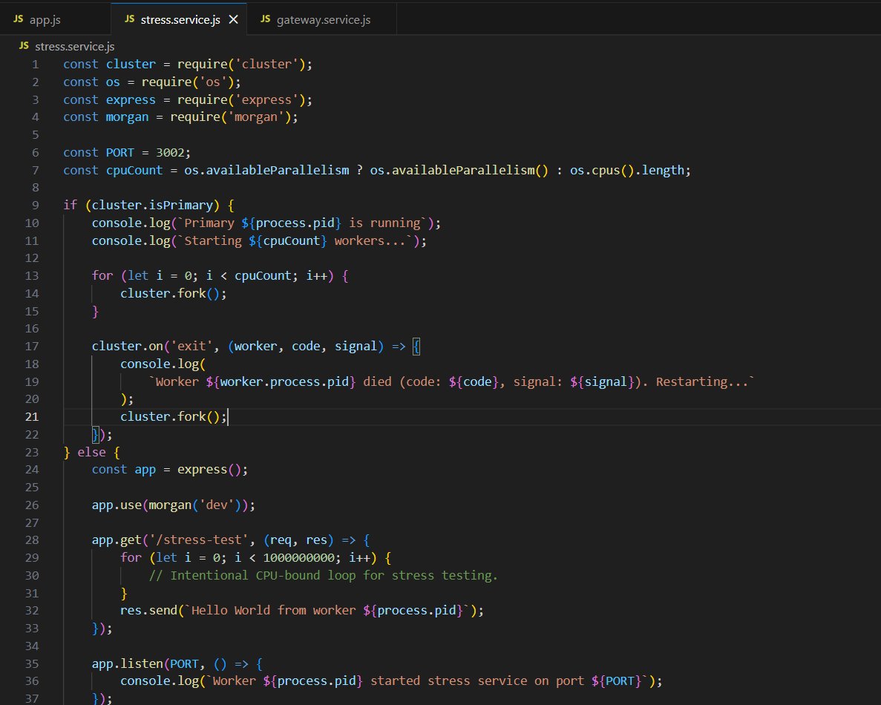881x705 pixels.
Task: Click line number 1 in the gutter
Action: click(36, 65)
